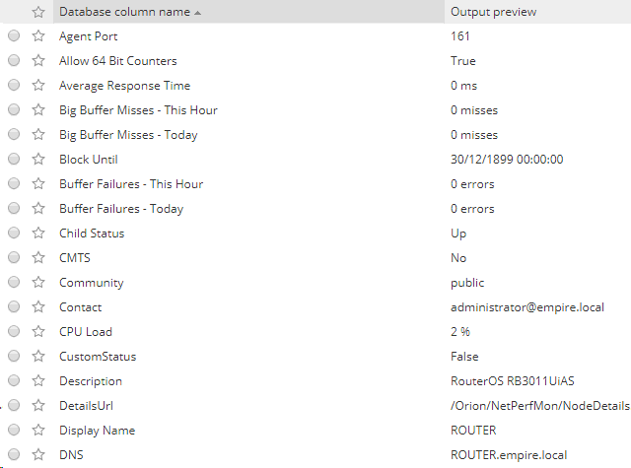The width and height of the screenshot is (631, 468).
Task: Mark Display Name as favorite
Action: [x=38, y=431]
